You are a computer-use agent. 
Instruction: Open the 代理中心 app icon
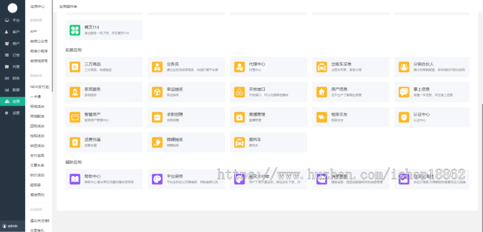pos(239,67)
